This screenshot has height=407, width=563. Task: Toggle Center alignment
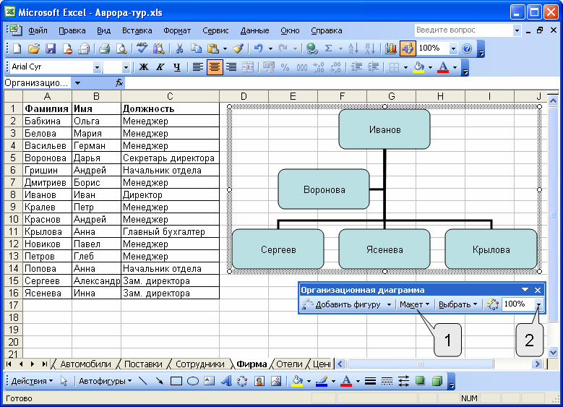coord(215,67)
